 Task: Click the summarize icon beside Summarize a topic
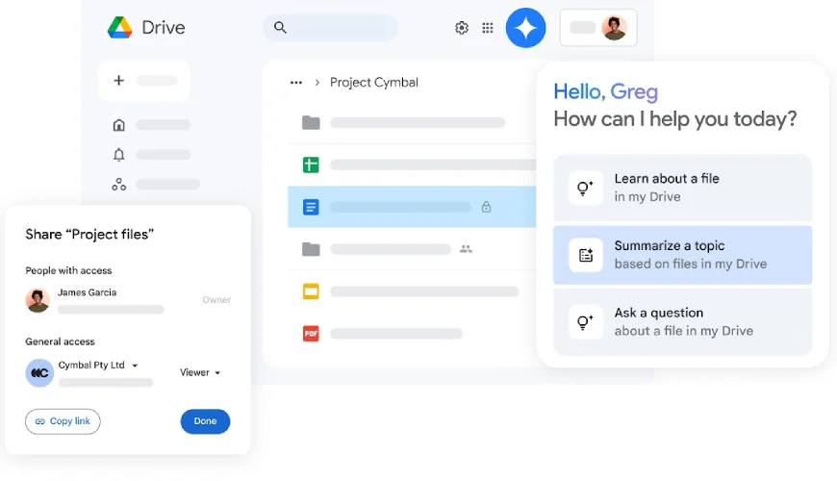[586, 255]
